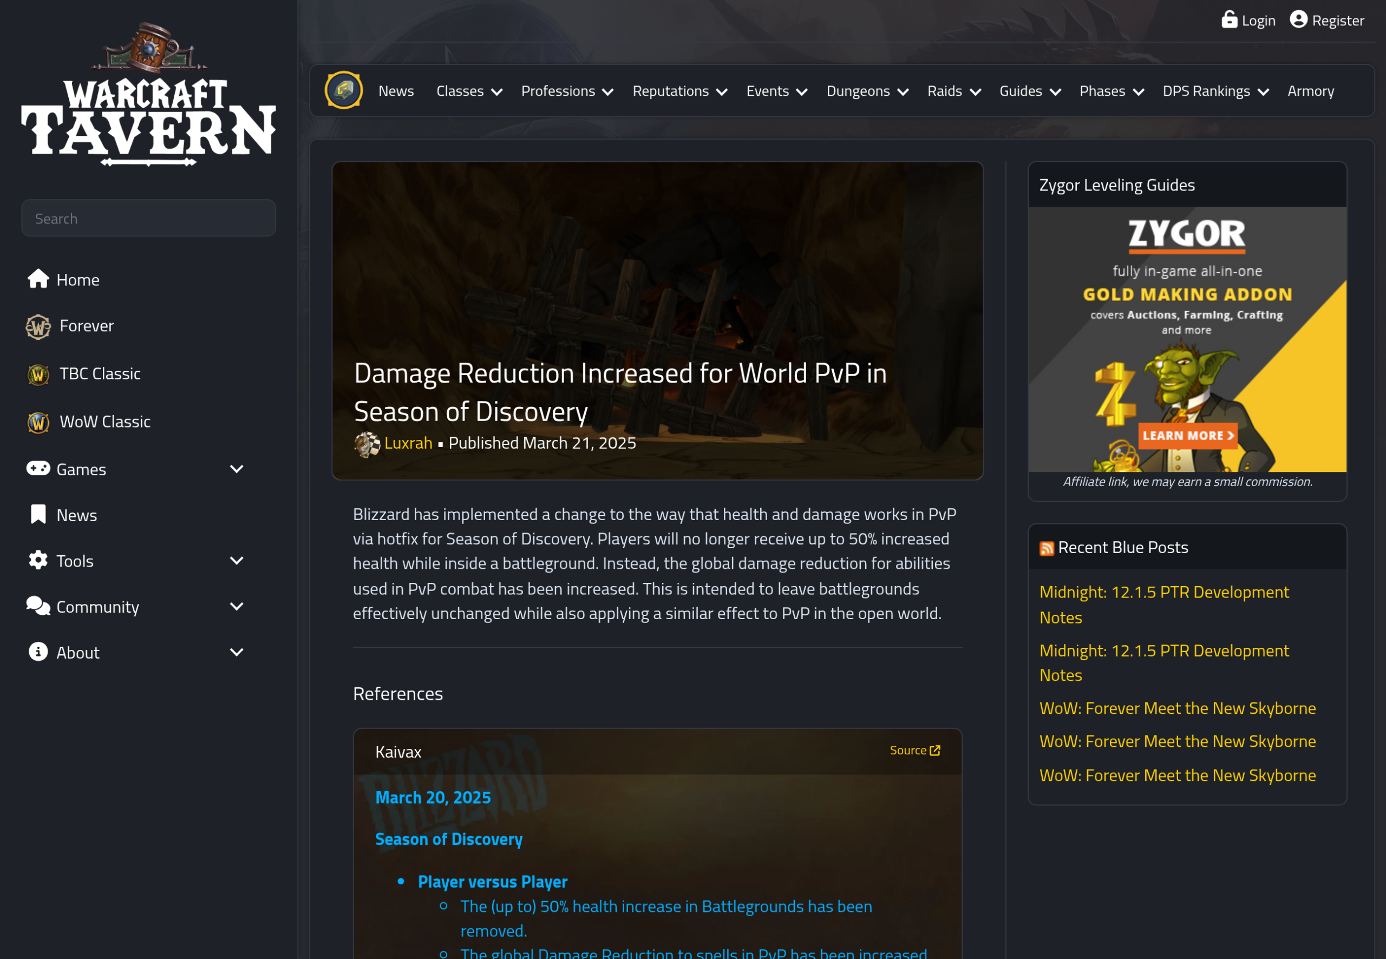Click inside the Search input field
The image size is (1386, 959).
pos(148,218)
